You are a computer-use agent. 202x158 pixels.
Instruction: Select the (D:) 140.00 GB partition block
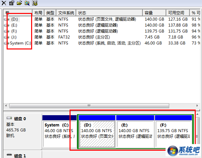pyautogui.click(x=97, y=131)
